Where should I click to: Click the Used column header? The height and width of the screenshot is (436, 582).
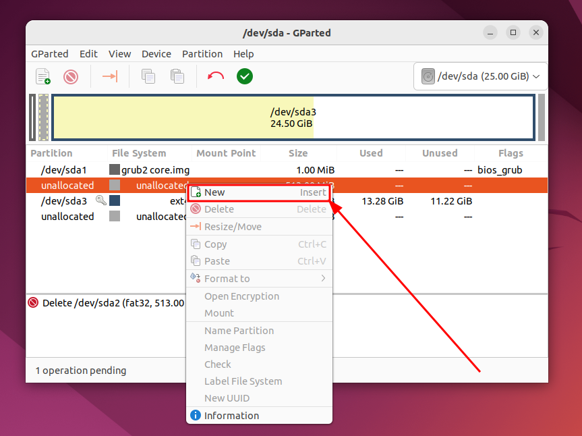[371, 153]
